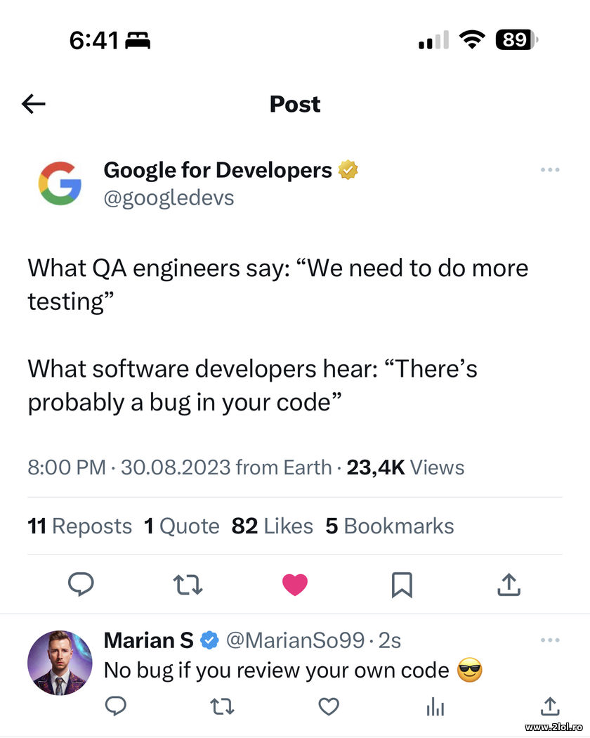Open the reply composer for Google's post
This screenshot has width=590, height=738.
point(81,584)
